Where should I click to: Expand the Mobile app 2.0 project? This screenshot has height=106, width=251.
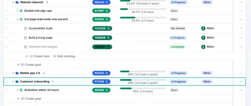pos(13,73)
